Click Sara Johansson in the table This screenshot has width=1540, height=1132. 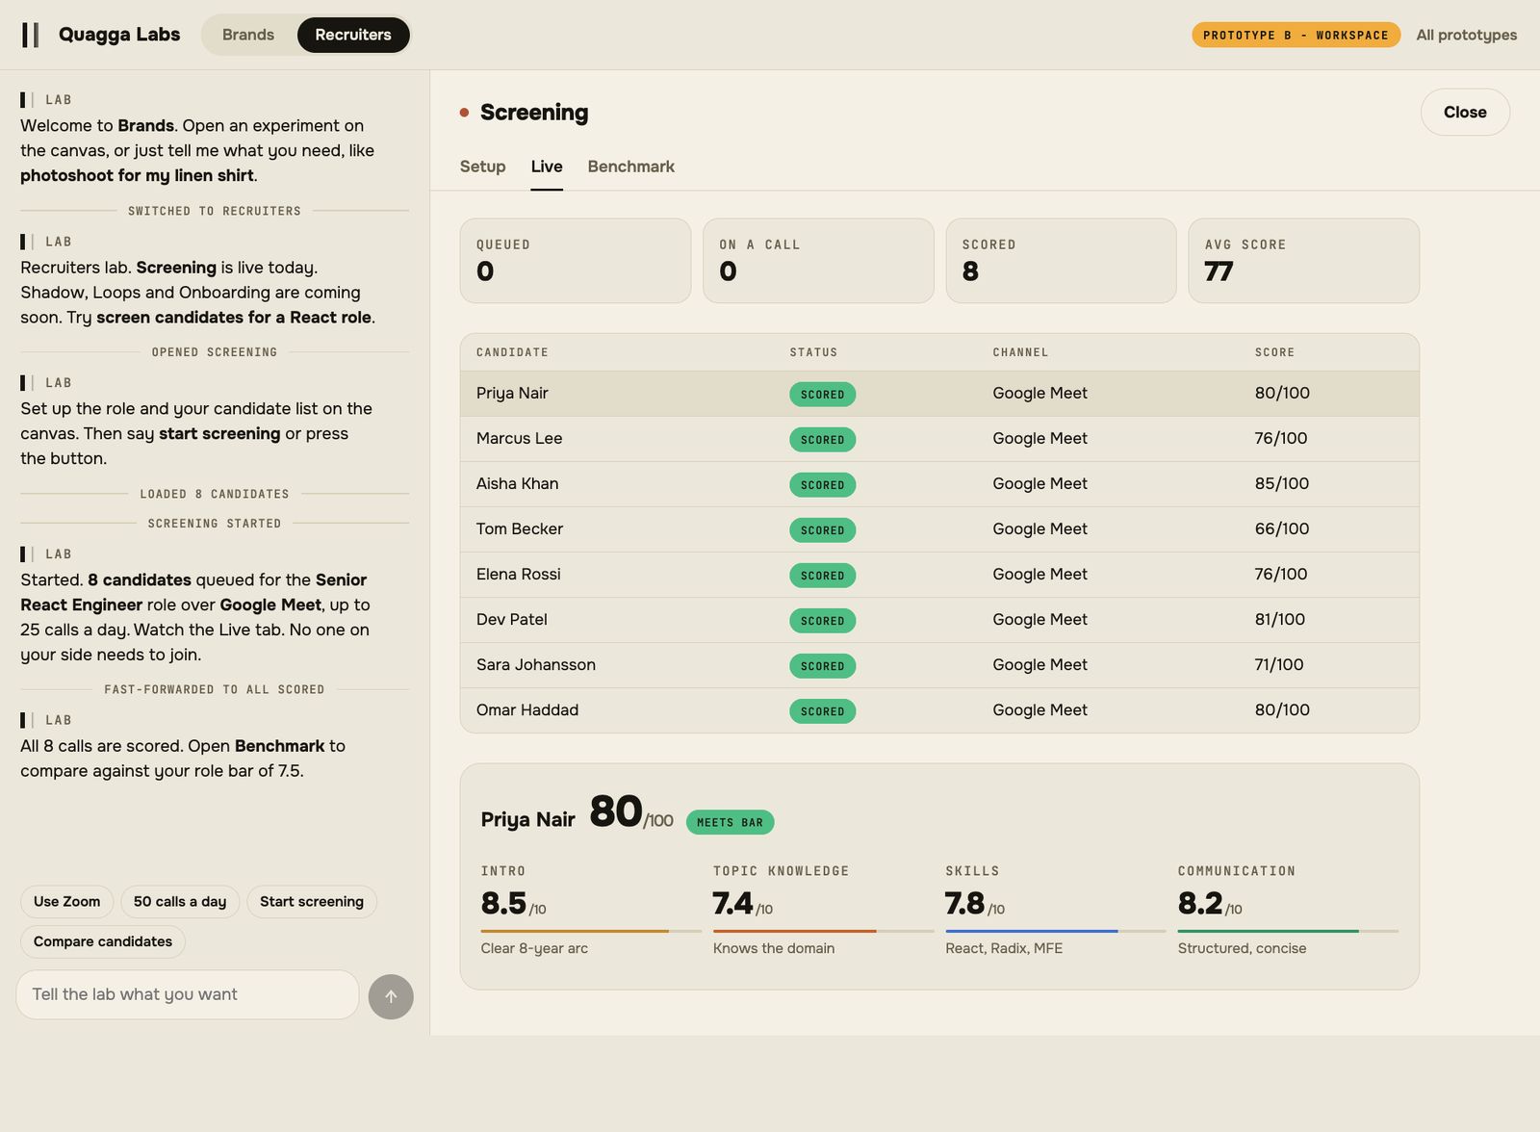(x=939, y=665)
